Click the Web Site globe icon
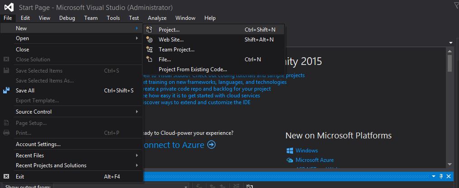459x188 pixels. point(149,40)
